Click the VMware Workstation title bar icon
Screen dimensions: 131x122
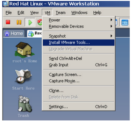6,4
